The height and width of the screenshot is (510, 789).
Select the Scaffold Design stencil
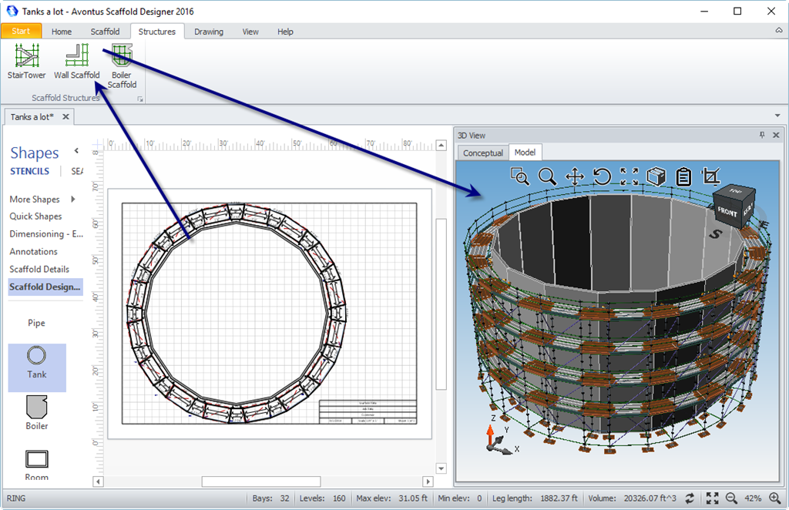point(45,287)
